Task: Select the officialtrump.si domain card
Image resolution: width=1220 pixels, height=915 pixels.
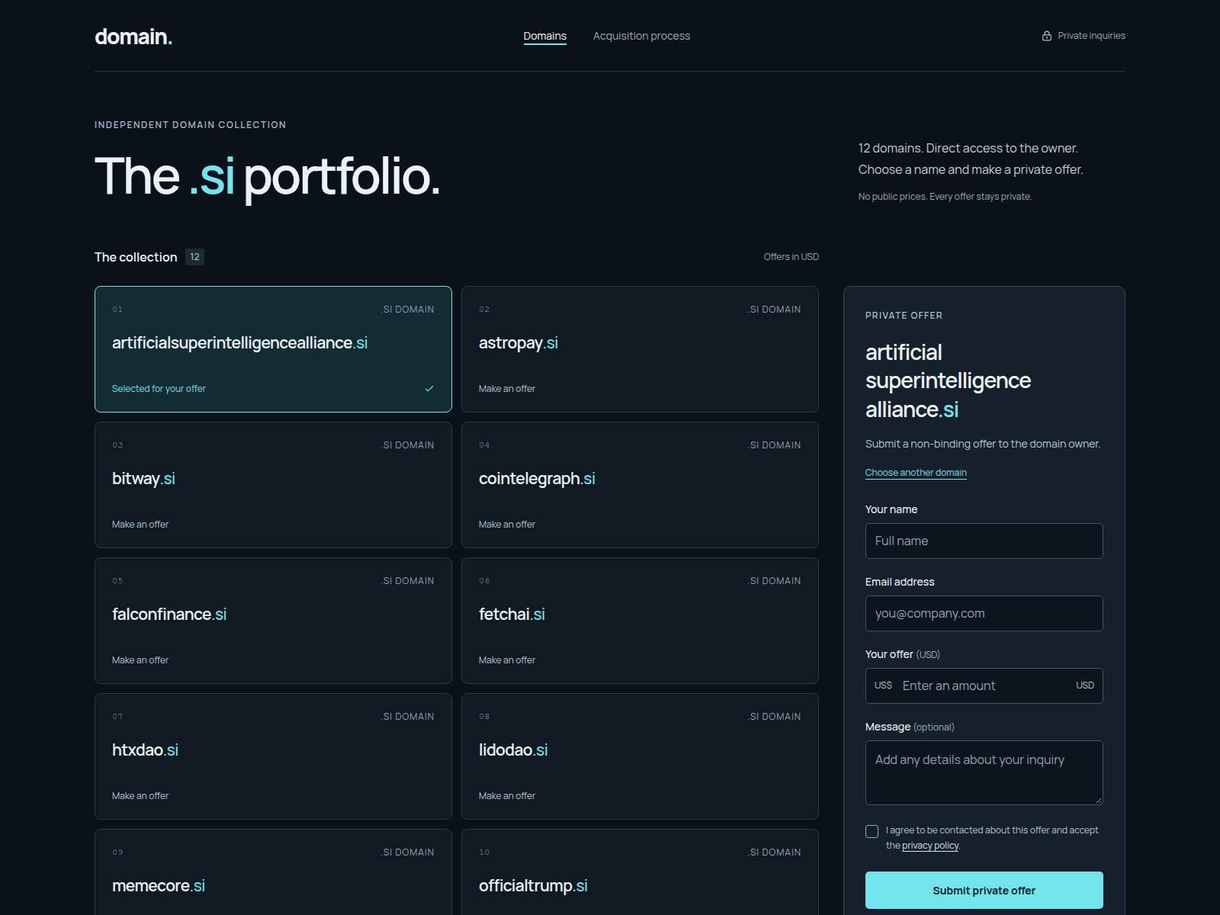Action: tap(640, 872)
